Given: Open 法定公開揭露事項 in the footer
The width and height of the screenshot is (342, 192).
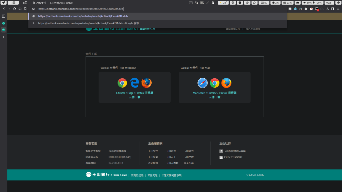Looking at the screenshot, I should click(171, 175).
